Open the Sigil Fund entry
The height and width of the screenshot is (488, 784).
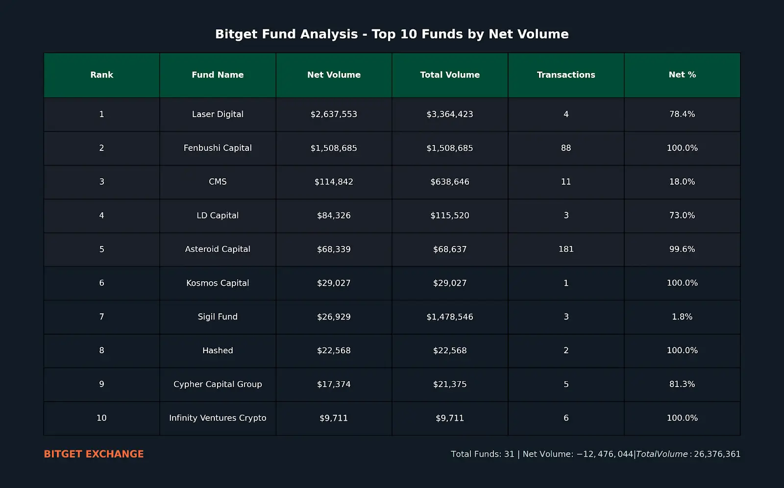218,317
